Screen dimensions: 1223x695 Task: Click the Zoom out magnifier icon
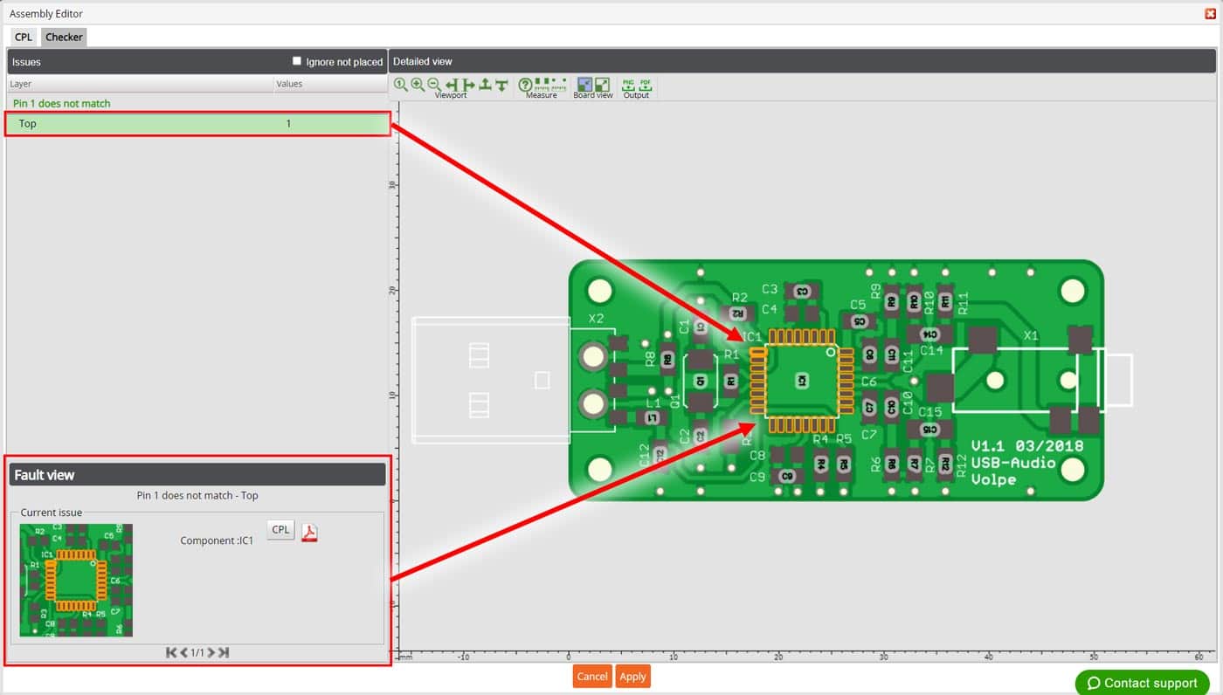(434, 84)
